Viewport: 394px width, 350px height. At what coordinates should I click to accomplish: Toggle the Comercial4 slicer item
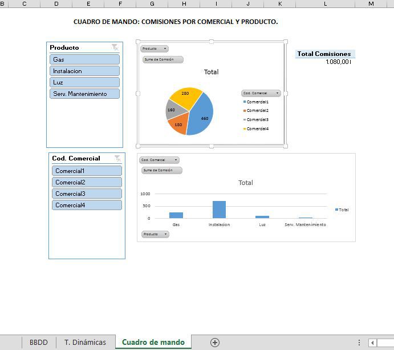[x=87, y=205]
